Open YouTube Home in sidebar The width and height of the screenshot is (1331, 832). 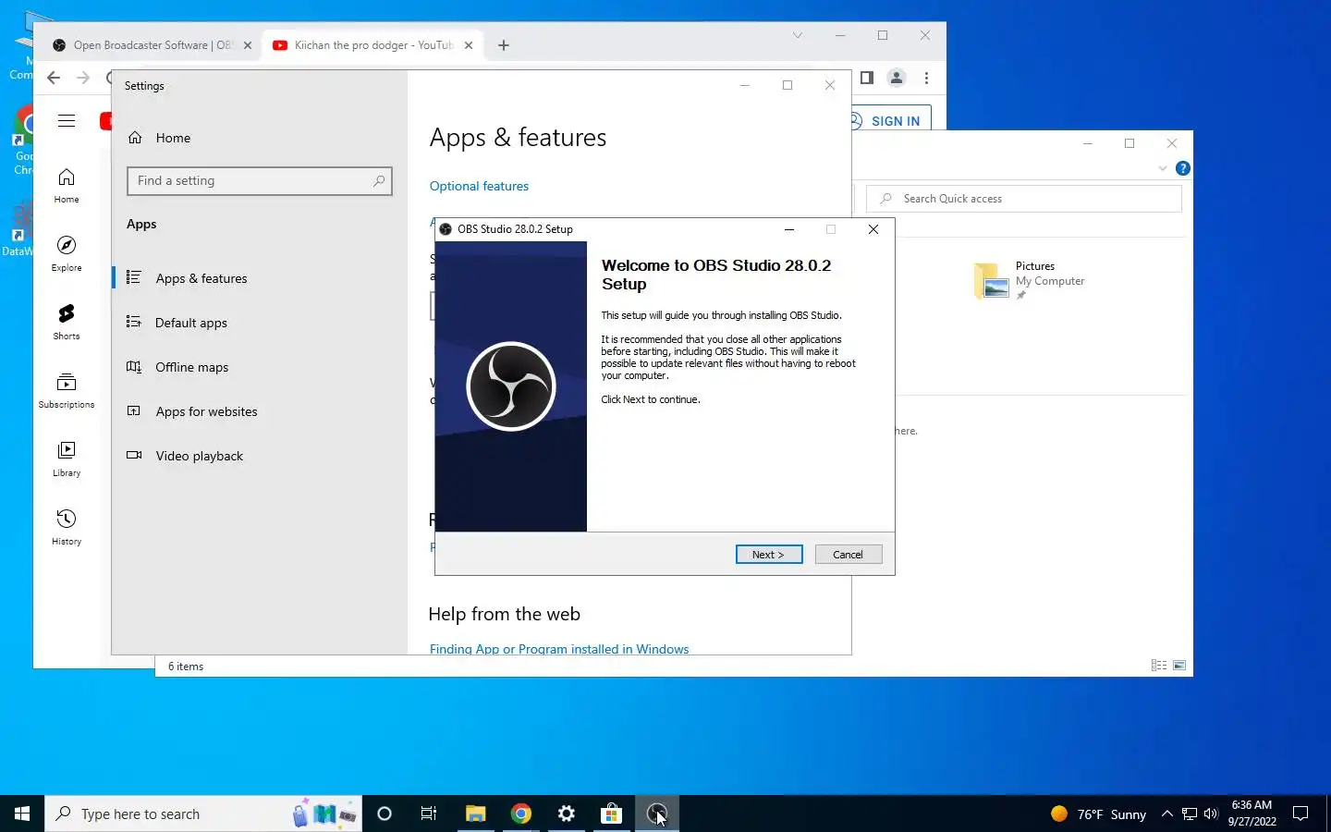(67, 185)
